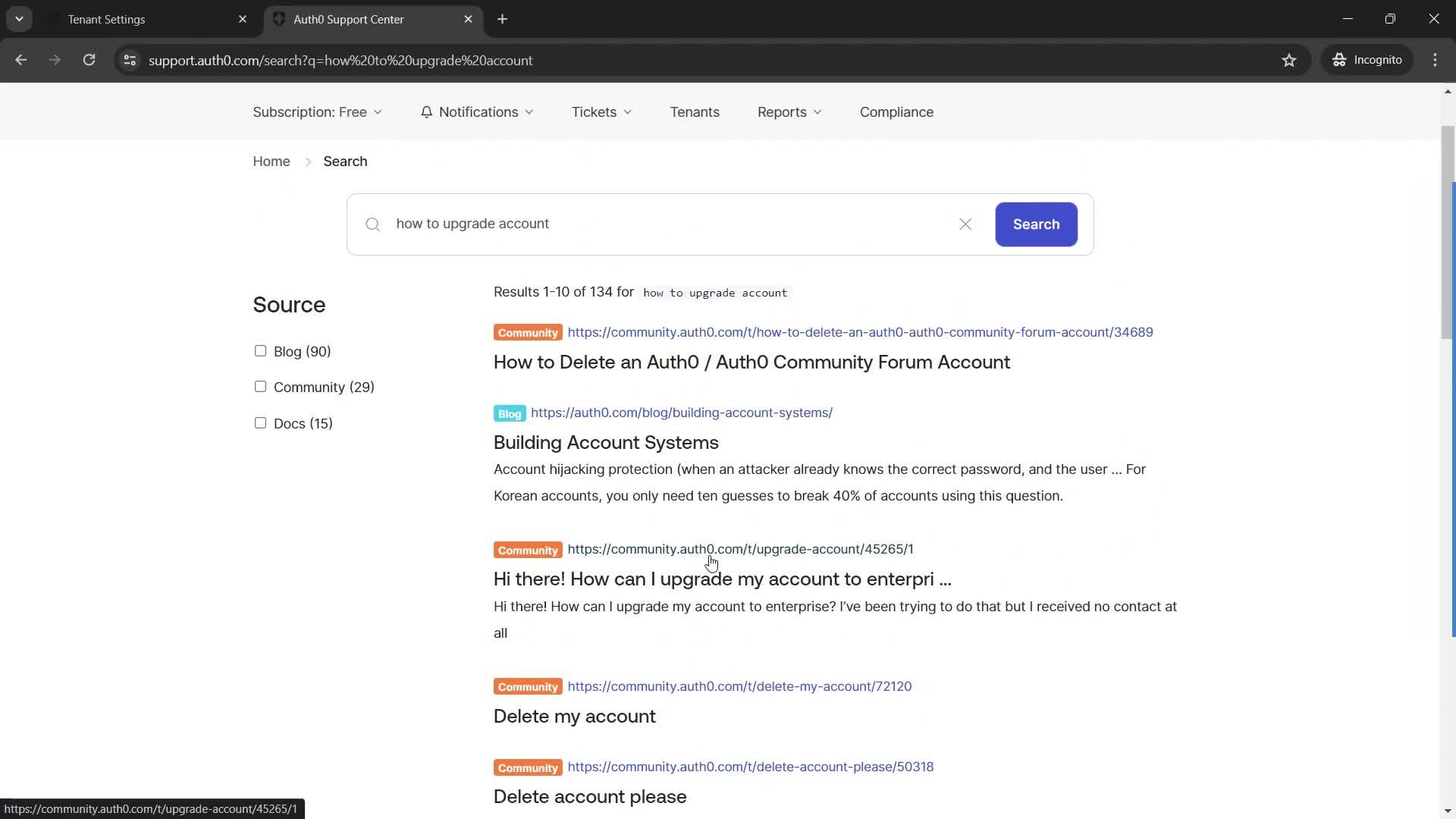Switch to the Auth0 Support Center tab

point(372,19)
